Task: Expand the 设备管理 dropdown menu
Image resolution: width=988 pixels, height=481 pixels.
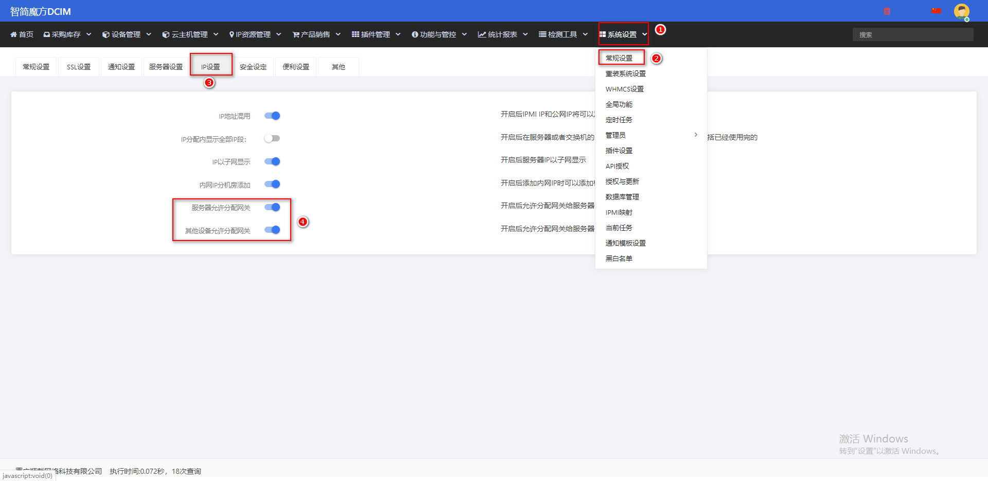Action: coord(127,34)
